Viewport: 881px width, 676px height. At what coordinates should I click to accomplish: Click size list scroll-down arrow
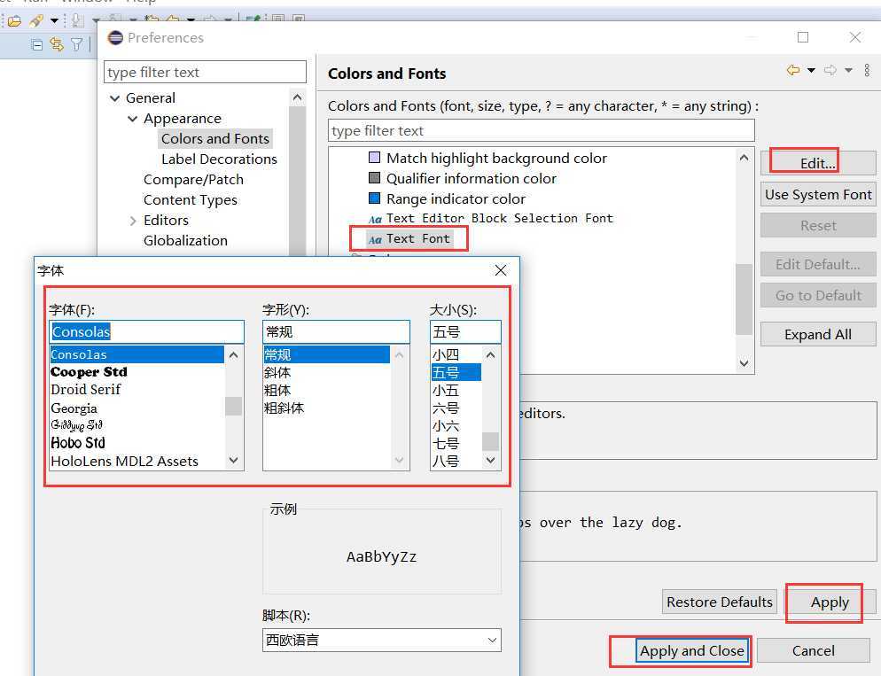click(490, 461)
